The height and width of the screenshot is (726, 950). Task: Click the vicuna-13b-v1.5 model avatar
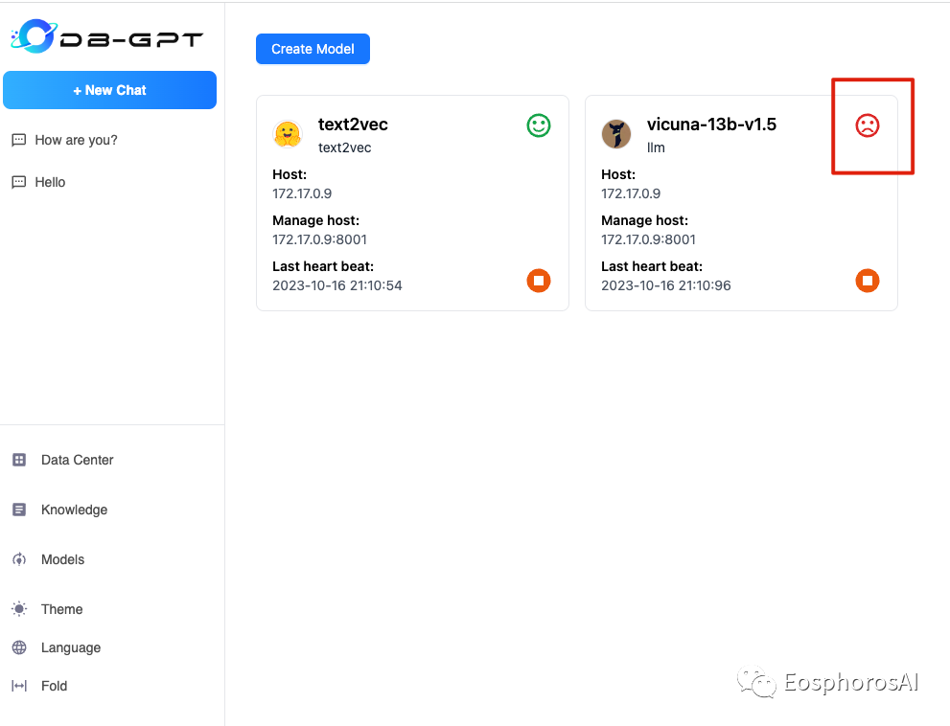616,134
